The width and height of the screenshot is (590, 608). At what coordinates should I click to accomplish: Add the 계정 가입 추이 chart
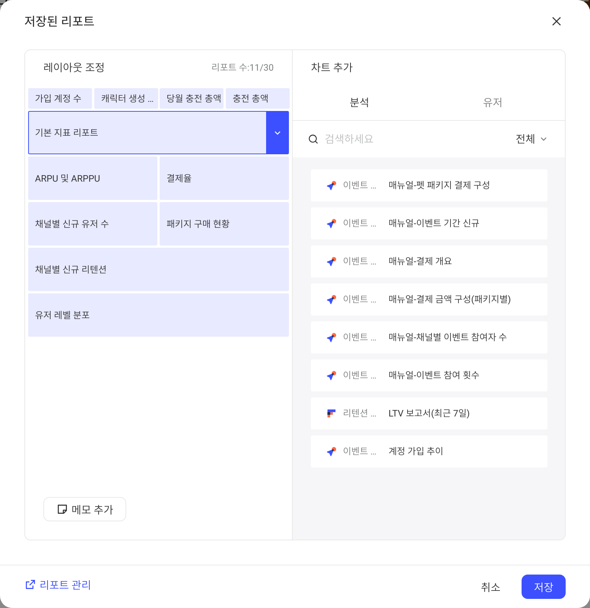(429, 451)
